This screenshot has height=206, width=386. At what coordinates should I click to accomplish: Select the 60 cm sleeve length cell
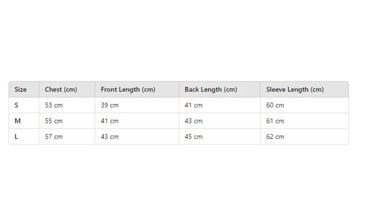(x=305, y=105)
